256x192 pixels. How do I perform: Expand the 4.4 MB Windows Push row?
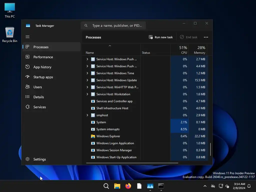87,66
